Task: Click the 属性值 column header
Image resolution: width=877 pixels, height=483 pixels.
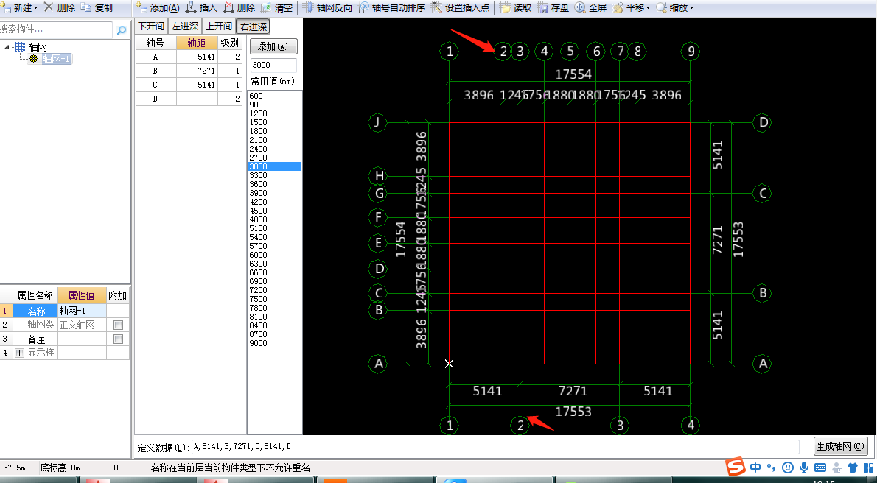Action: (82, 296)
